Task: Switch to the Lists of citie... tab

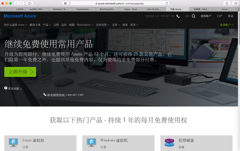Action: (x=154, y=9)
